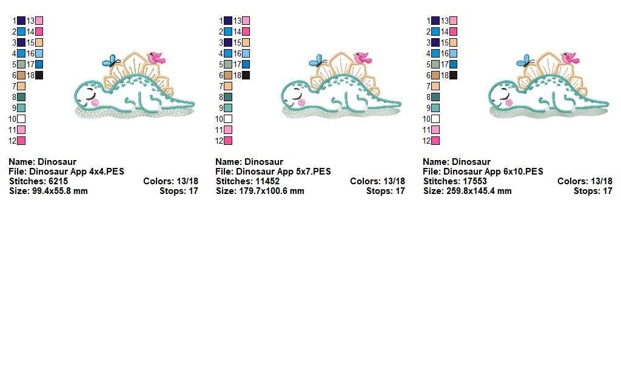Click Stops: 17 under the 5x7 design

[x=385, y=191]
